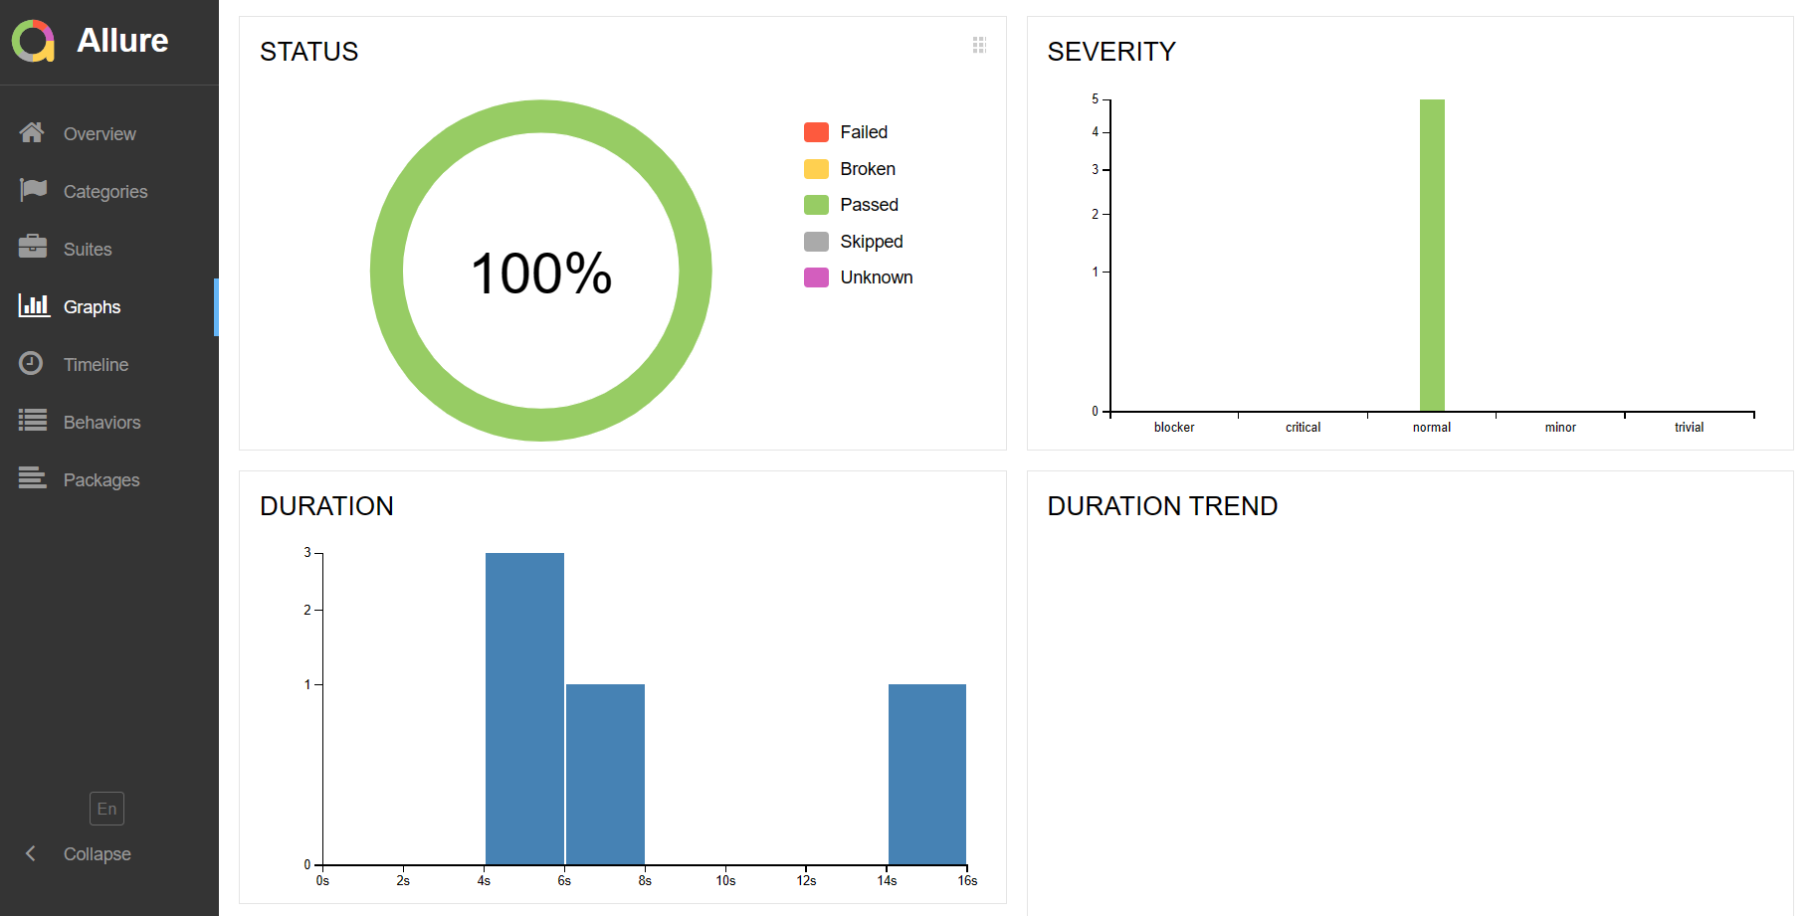Click the Categories flag icon
Viewport: 1809px width, 916px height.
coord(33,190)
